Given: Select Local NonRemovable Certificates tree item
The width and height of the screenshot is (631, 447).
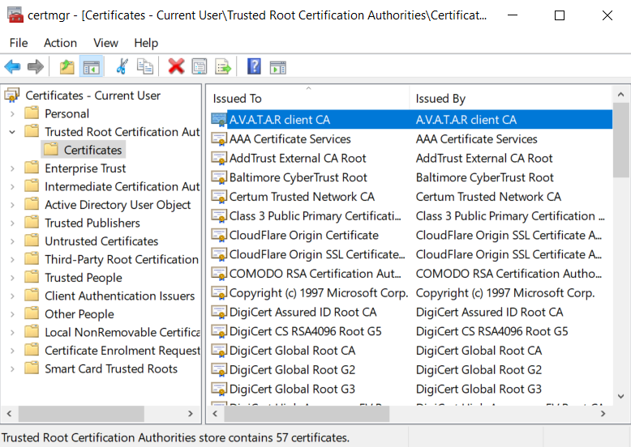Looking at the screenshot, I should tap(122, 332).
